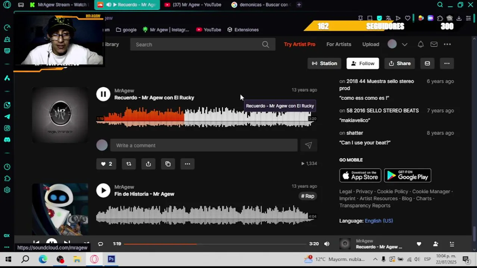Open the More options button under Recuerdo
This screenshot has height=268, width=477.
[187, 164]
